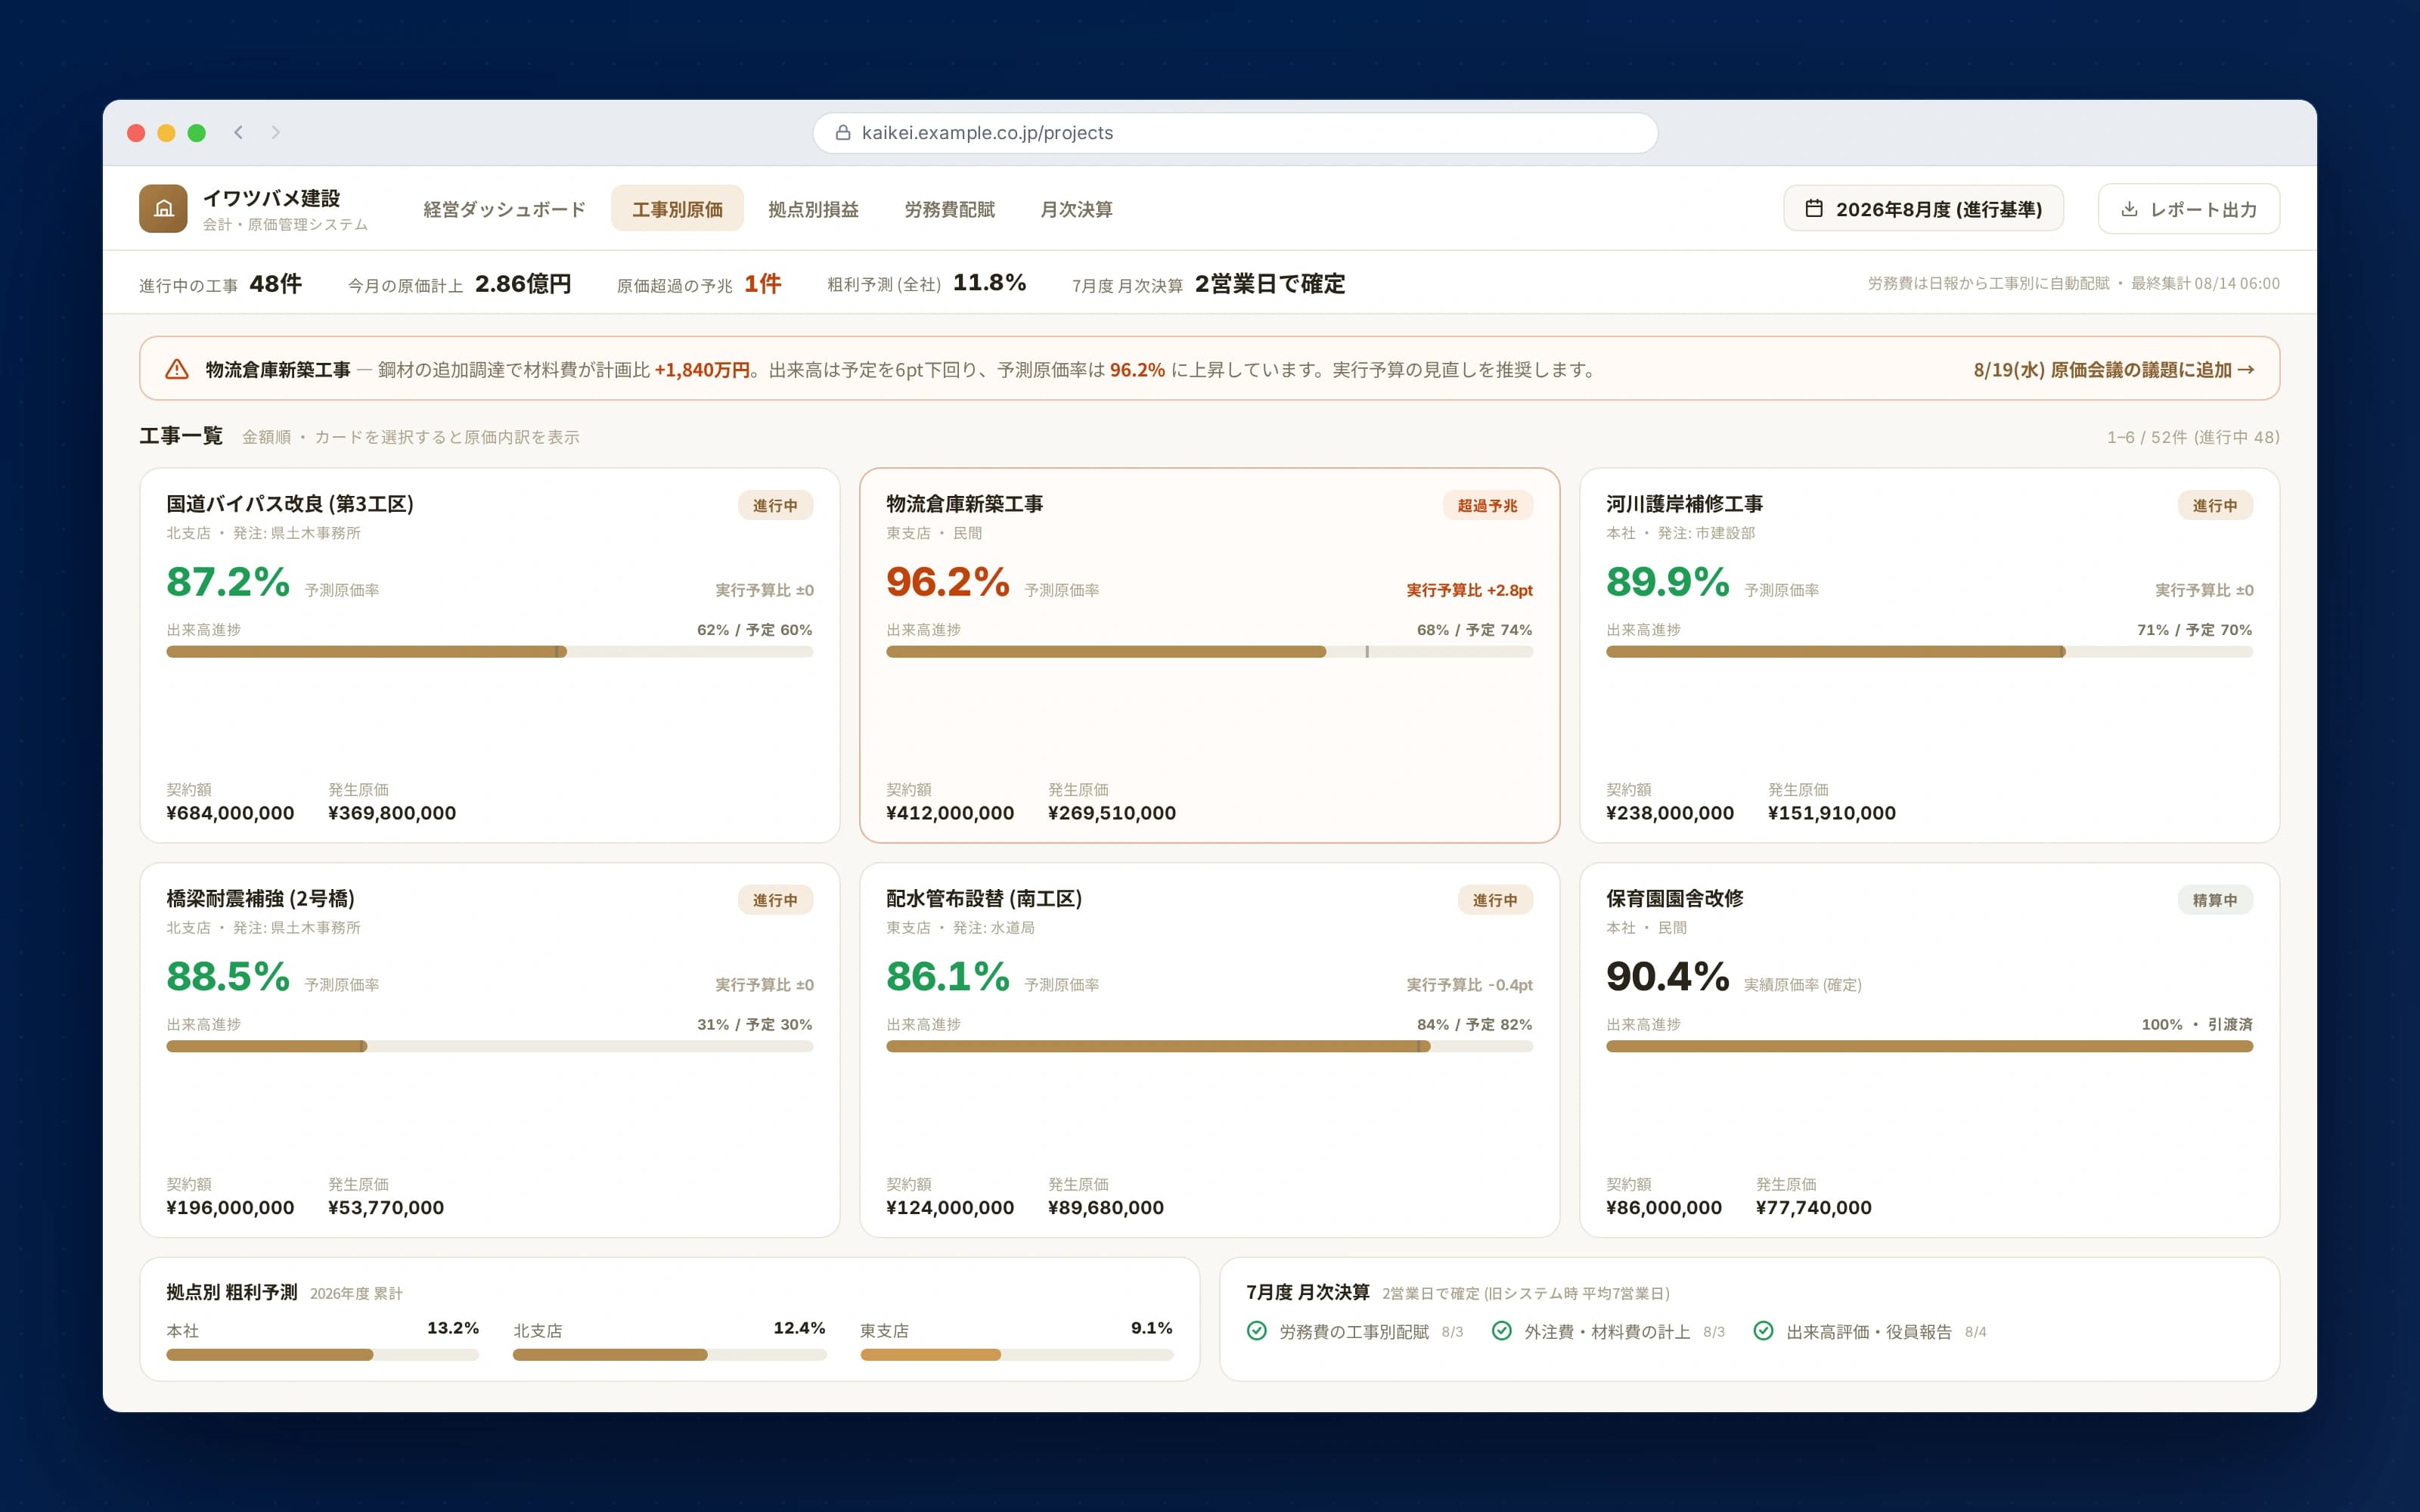
Task: Click the 橋梁耐震補強 progress bar
Action: point(489,1046)
